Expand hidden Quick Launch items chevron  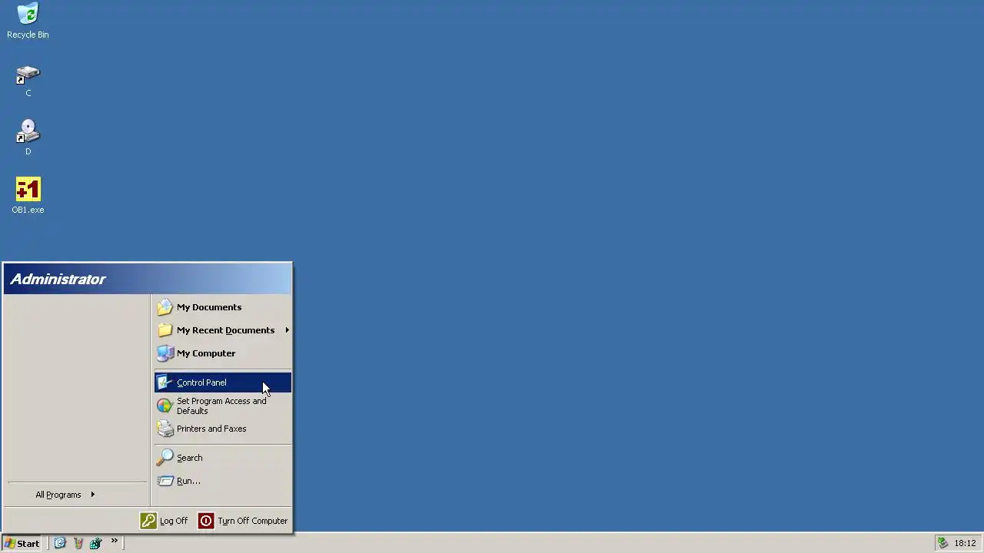click(114, 541)
